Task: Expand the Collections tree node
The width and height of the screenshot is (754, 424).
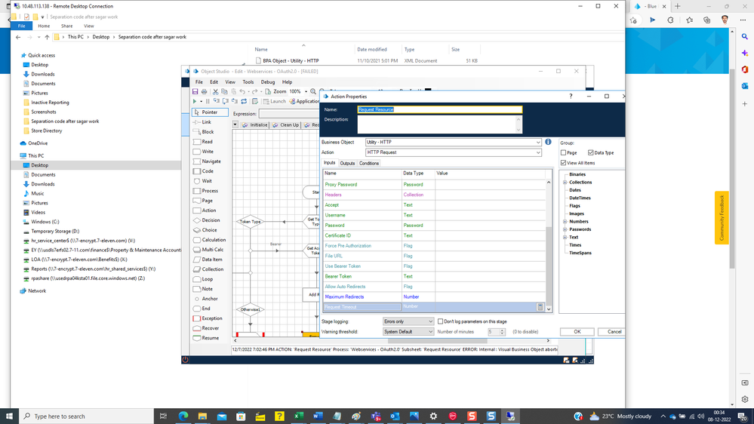Action: coord(565,183)
